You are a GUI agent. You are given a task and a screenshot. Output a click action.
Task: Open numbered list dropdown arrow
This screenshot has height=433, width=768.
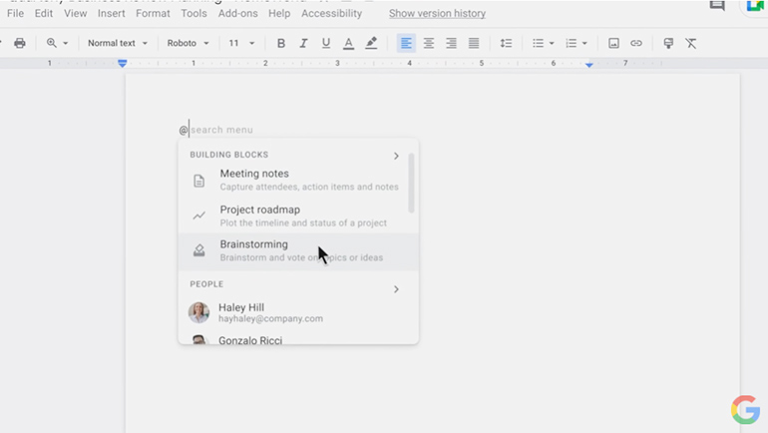tap(584, 44)
